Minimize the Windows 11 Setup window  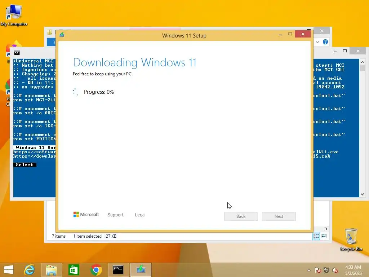pyautogui.click(x=280, y=34)
